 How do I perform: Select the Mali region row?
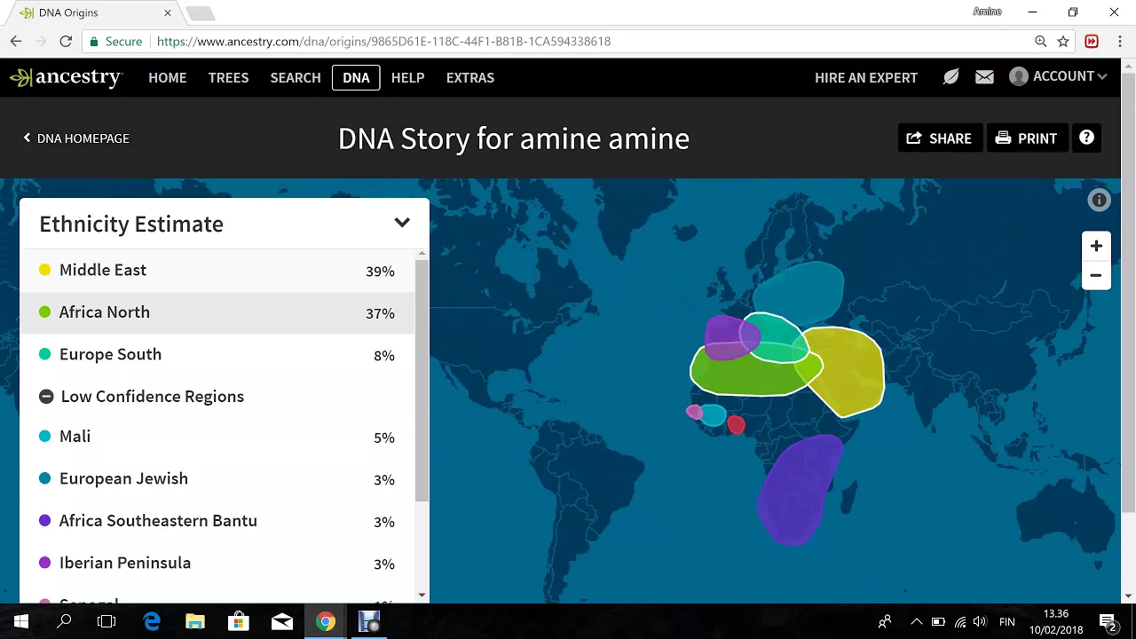point(217,437)
